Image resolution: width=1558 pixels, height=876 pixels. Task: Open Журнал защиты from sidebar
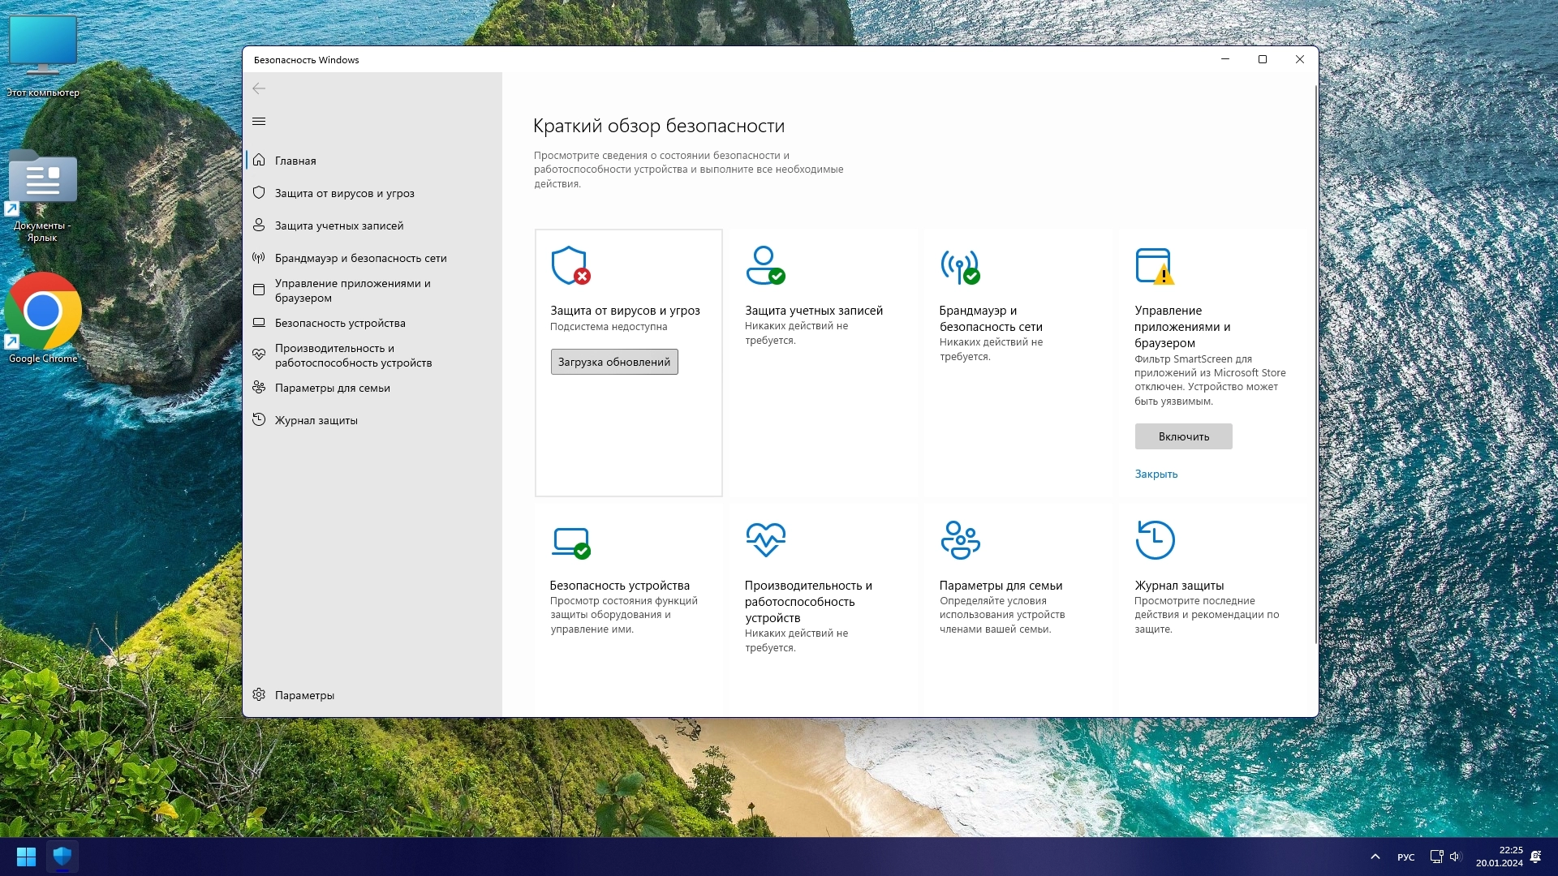(316, 419)
